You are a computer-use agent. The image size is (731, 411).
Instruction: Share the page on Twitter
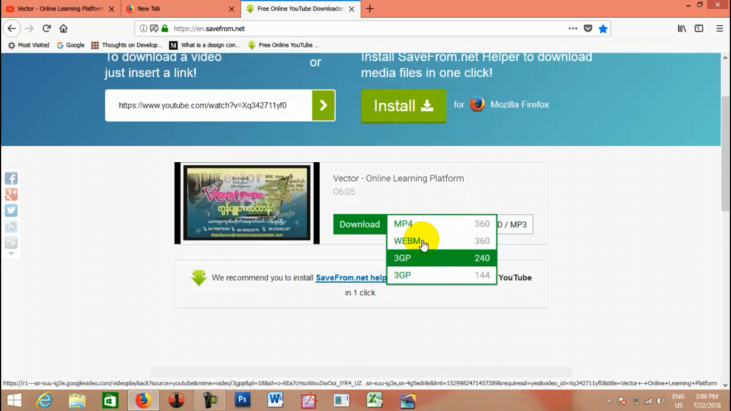11,210
